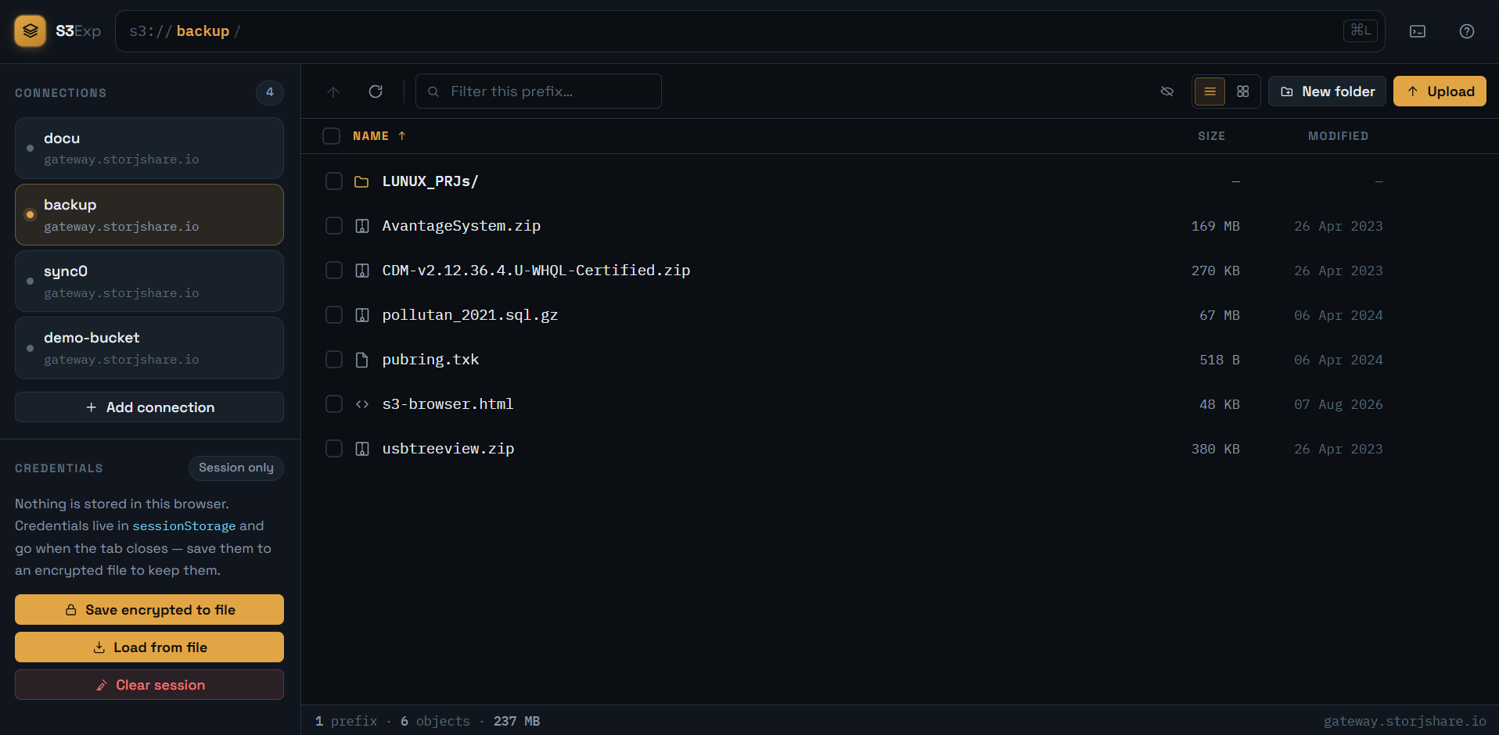Click pollutan_2021.sql.gz archive icon

coord(362,315)
